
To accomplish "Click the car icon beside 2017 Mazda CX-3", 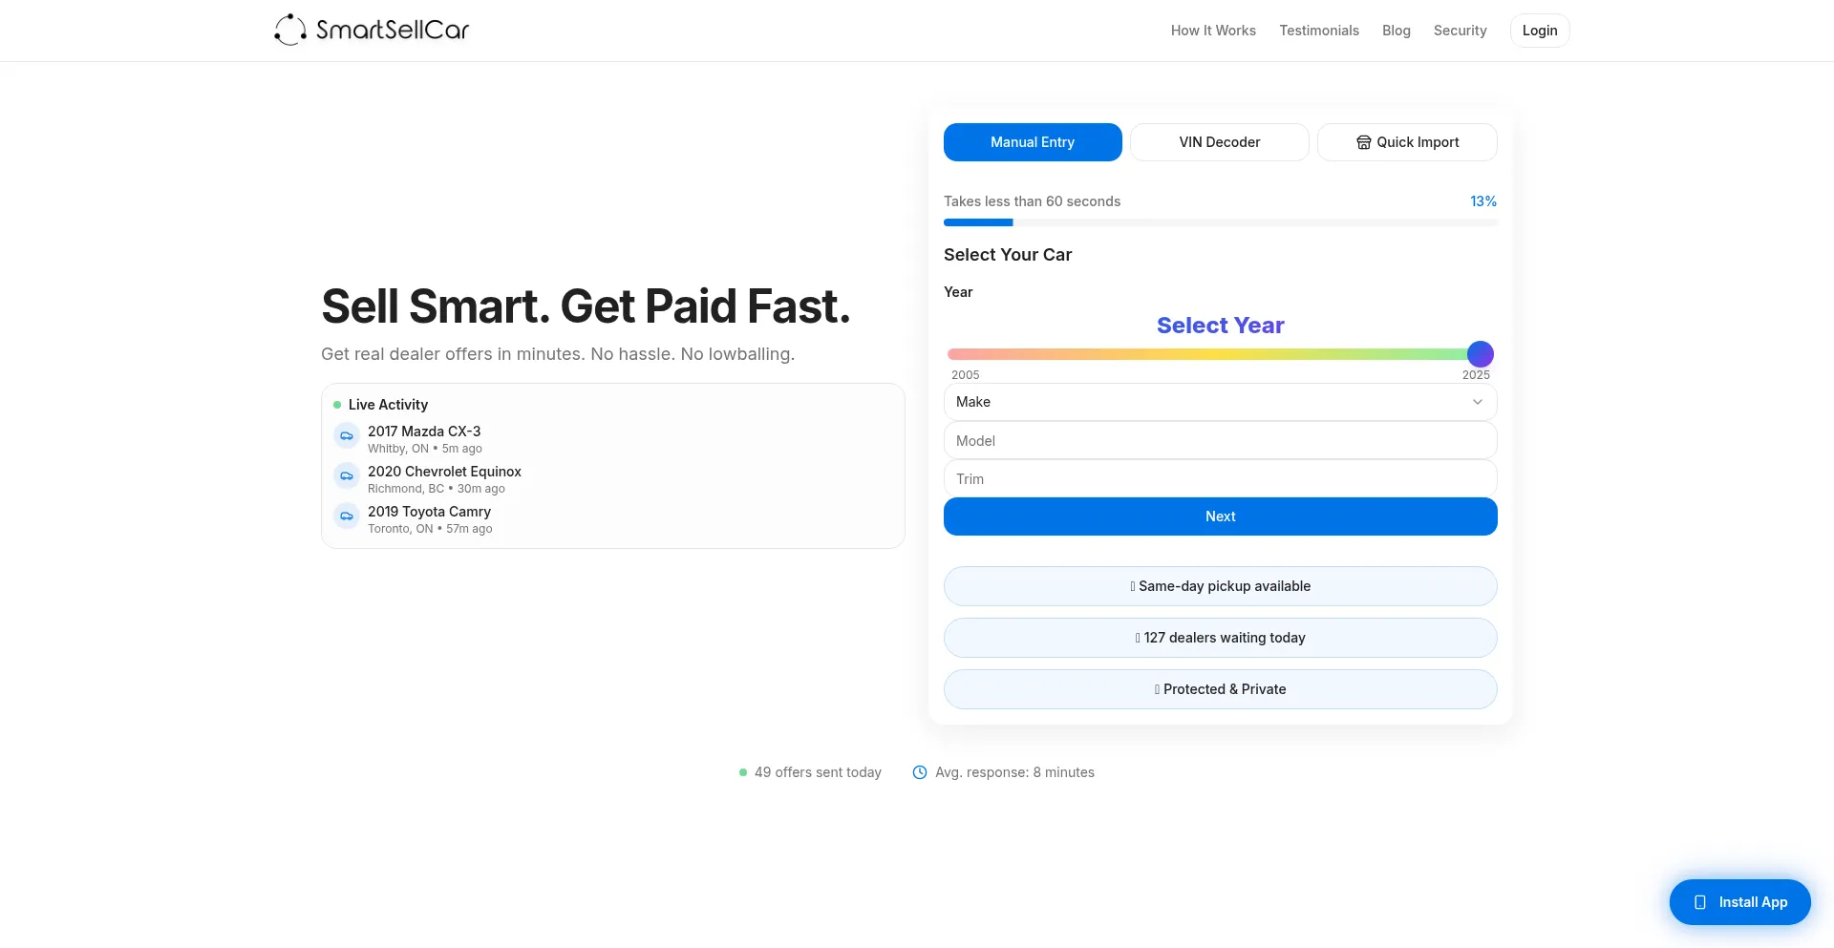I will click(x=346, y=435).
